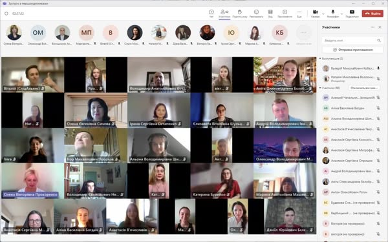The width and height of the screenshot is (388, 242).
Task: Open the Reactions menu
Action: point(256,14)
